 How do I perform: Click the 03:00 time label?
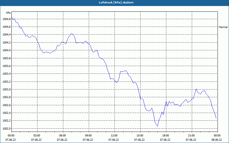37,136
